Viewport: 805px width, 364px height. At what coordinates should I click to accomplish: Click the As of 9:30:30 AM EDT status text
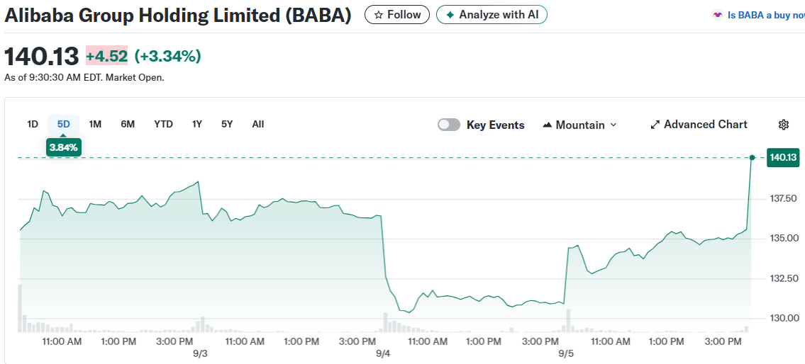point(84,78)
